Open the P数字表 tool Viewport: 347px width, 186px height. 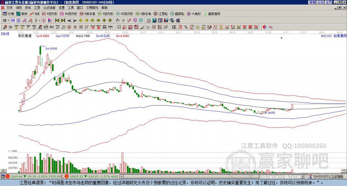pos(88,14)
